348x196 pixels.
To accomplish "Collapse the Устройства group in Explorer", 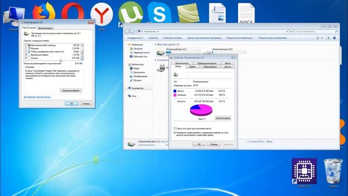I will click(x=156, y=60).
